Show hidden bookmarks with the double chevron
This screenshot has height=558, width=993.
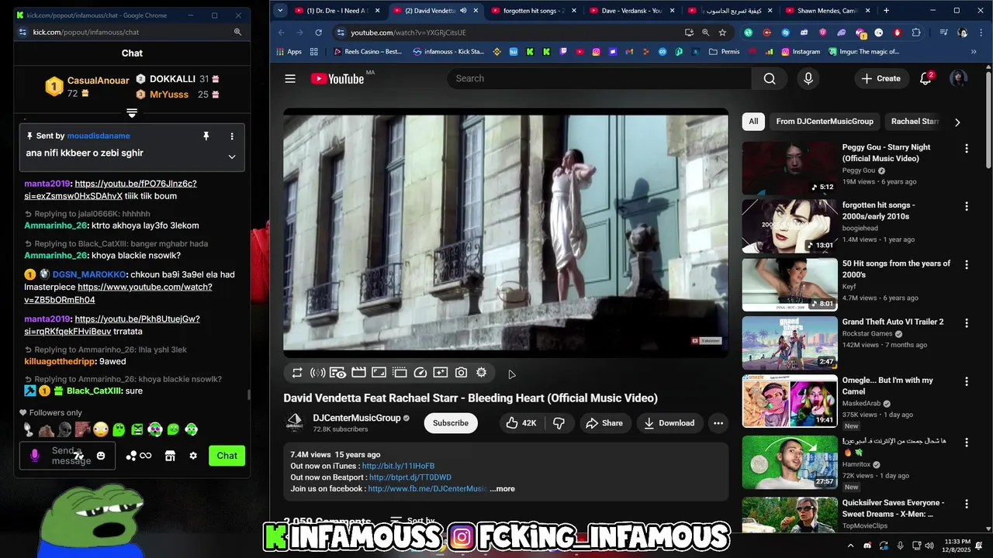974,52
